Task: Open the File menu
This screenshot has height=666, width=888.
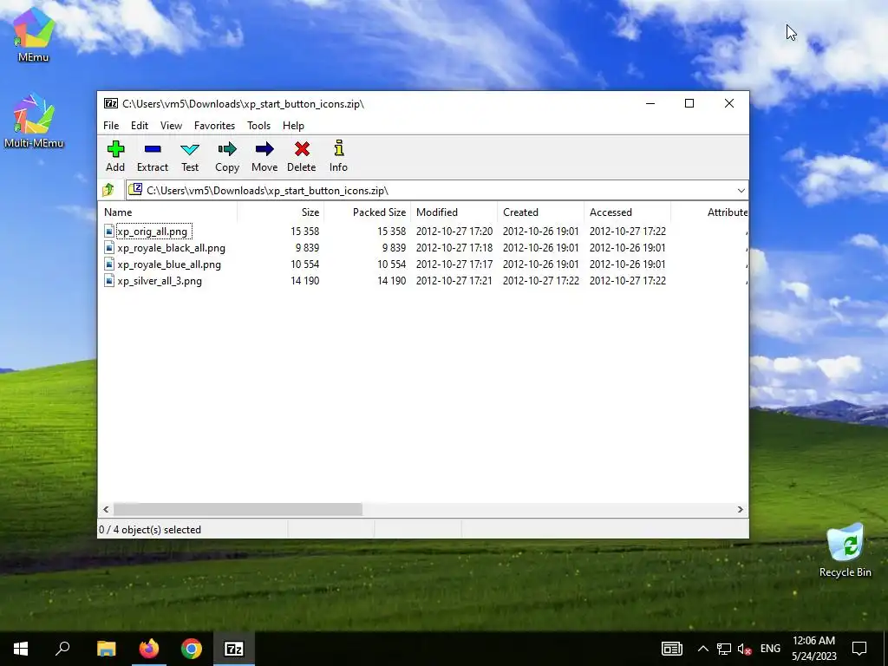Action: 111,126
